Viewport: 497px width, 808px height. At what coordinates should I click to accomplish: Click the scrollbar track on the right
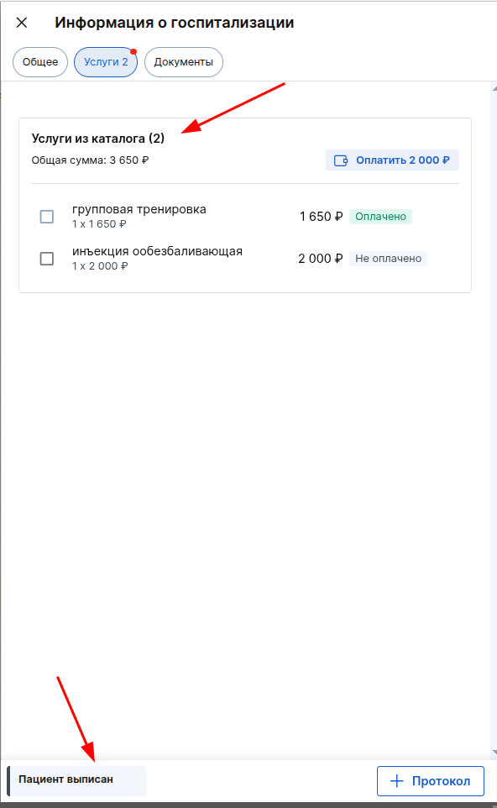click(490, 420)
